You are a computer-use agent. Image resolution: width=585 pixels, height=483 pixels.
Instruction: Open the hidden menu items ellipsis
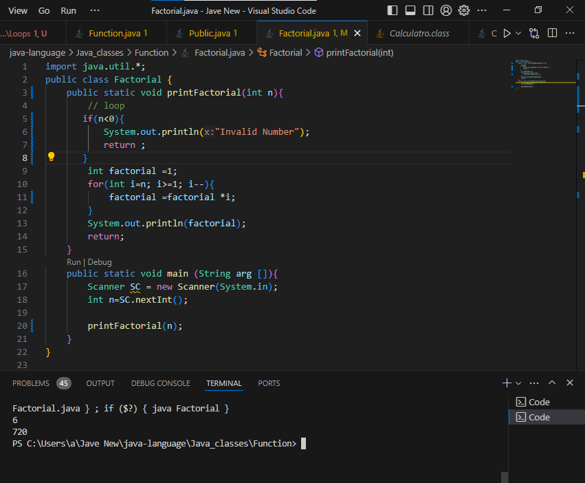(x=95, y=10)
